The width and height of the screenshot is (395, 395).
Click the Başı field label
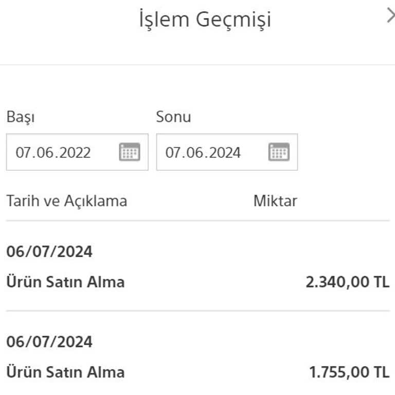pos(21,117)
